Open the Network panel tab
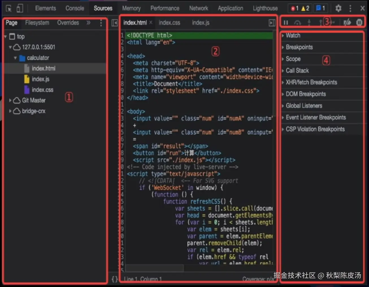 pyautogui.click(x=199, y=8)
